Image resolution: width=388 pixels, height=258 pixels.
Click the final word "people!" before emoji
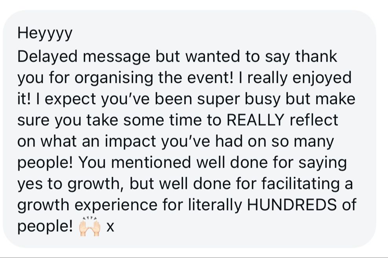click(x=45, y=227)
